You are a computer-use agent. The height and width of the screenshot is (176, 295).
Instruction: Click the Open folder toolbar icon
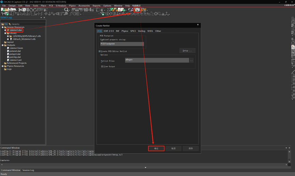pyautogui.click(x=6, y=10)
